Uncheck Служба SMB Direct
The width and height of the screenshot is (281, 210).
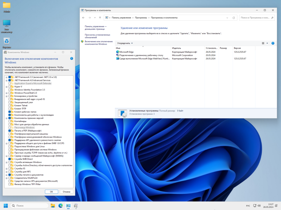(10, 159)
